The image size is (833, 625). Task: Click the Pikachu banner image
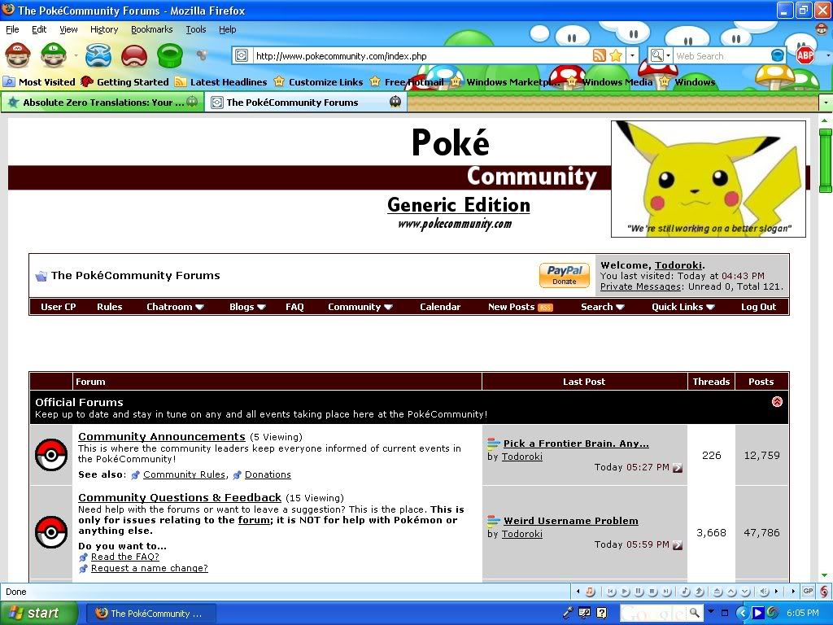(x=709, y=178)
